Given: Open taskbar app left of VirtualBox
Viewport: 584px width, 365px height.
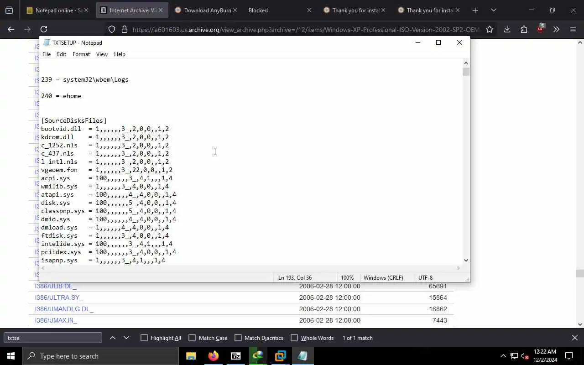Looking at the screenshot, I should pyautogui.click(x=258, y=356).
